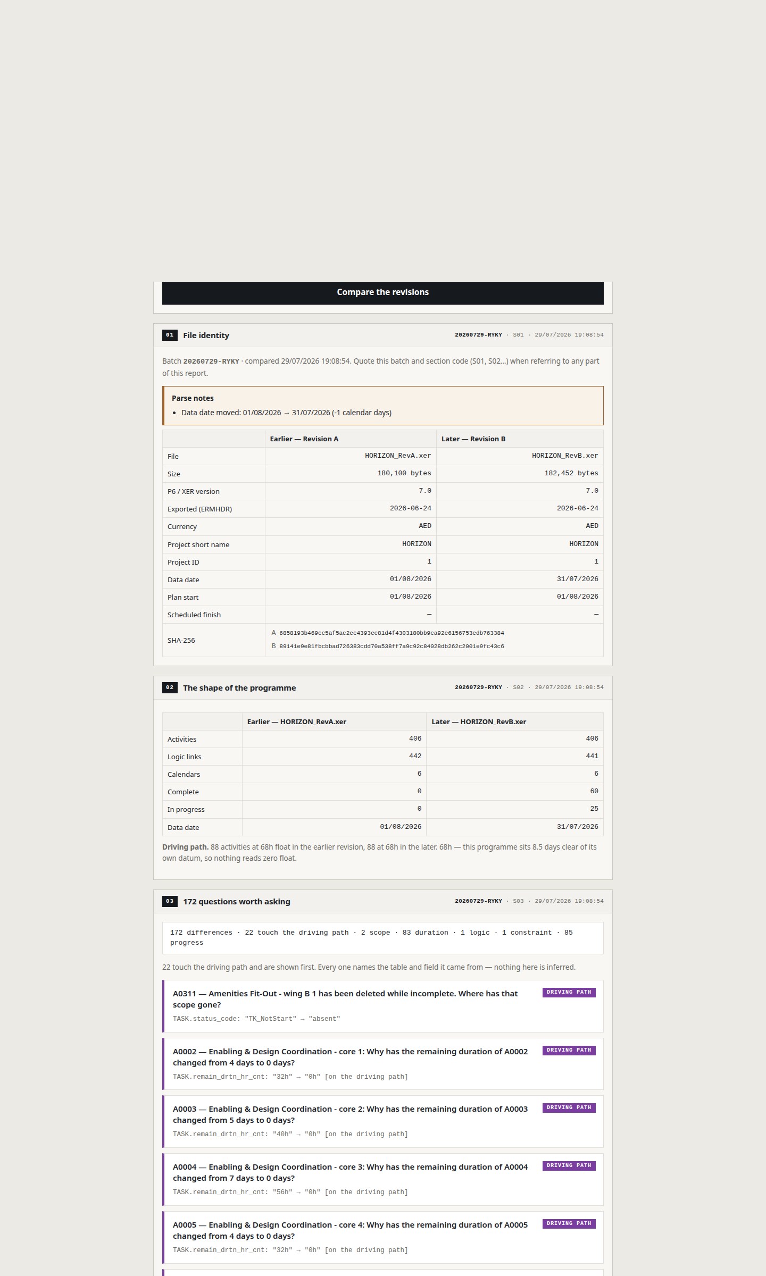The width and height of the screenshot is (766, 1276).
Task: Click the S03 batch stamp
Action: tap(529, 902)
